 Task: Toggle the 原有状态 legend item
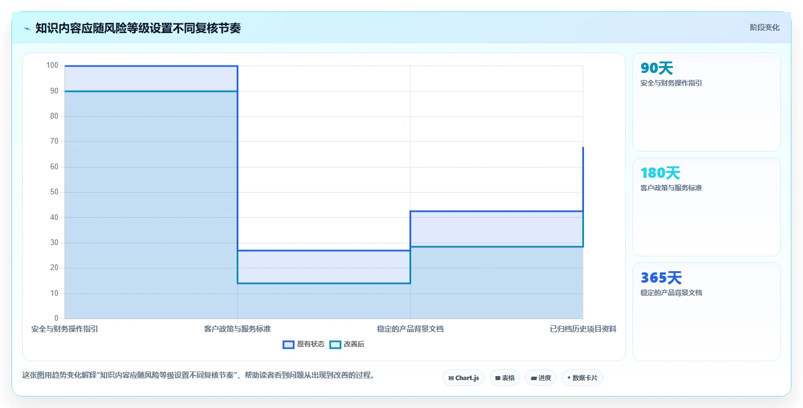coord(304,344)
